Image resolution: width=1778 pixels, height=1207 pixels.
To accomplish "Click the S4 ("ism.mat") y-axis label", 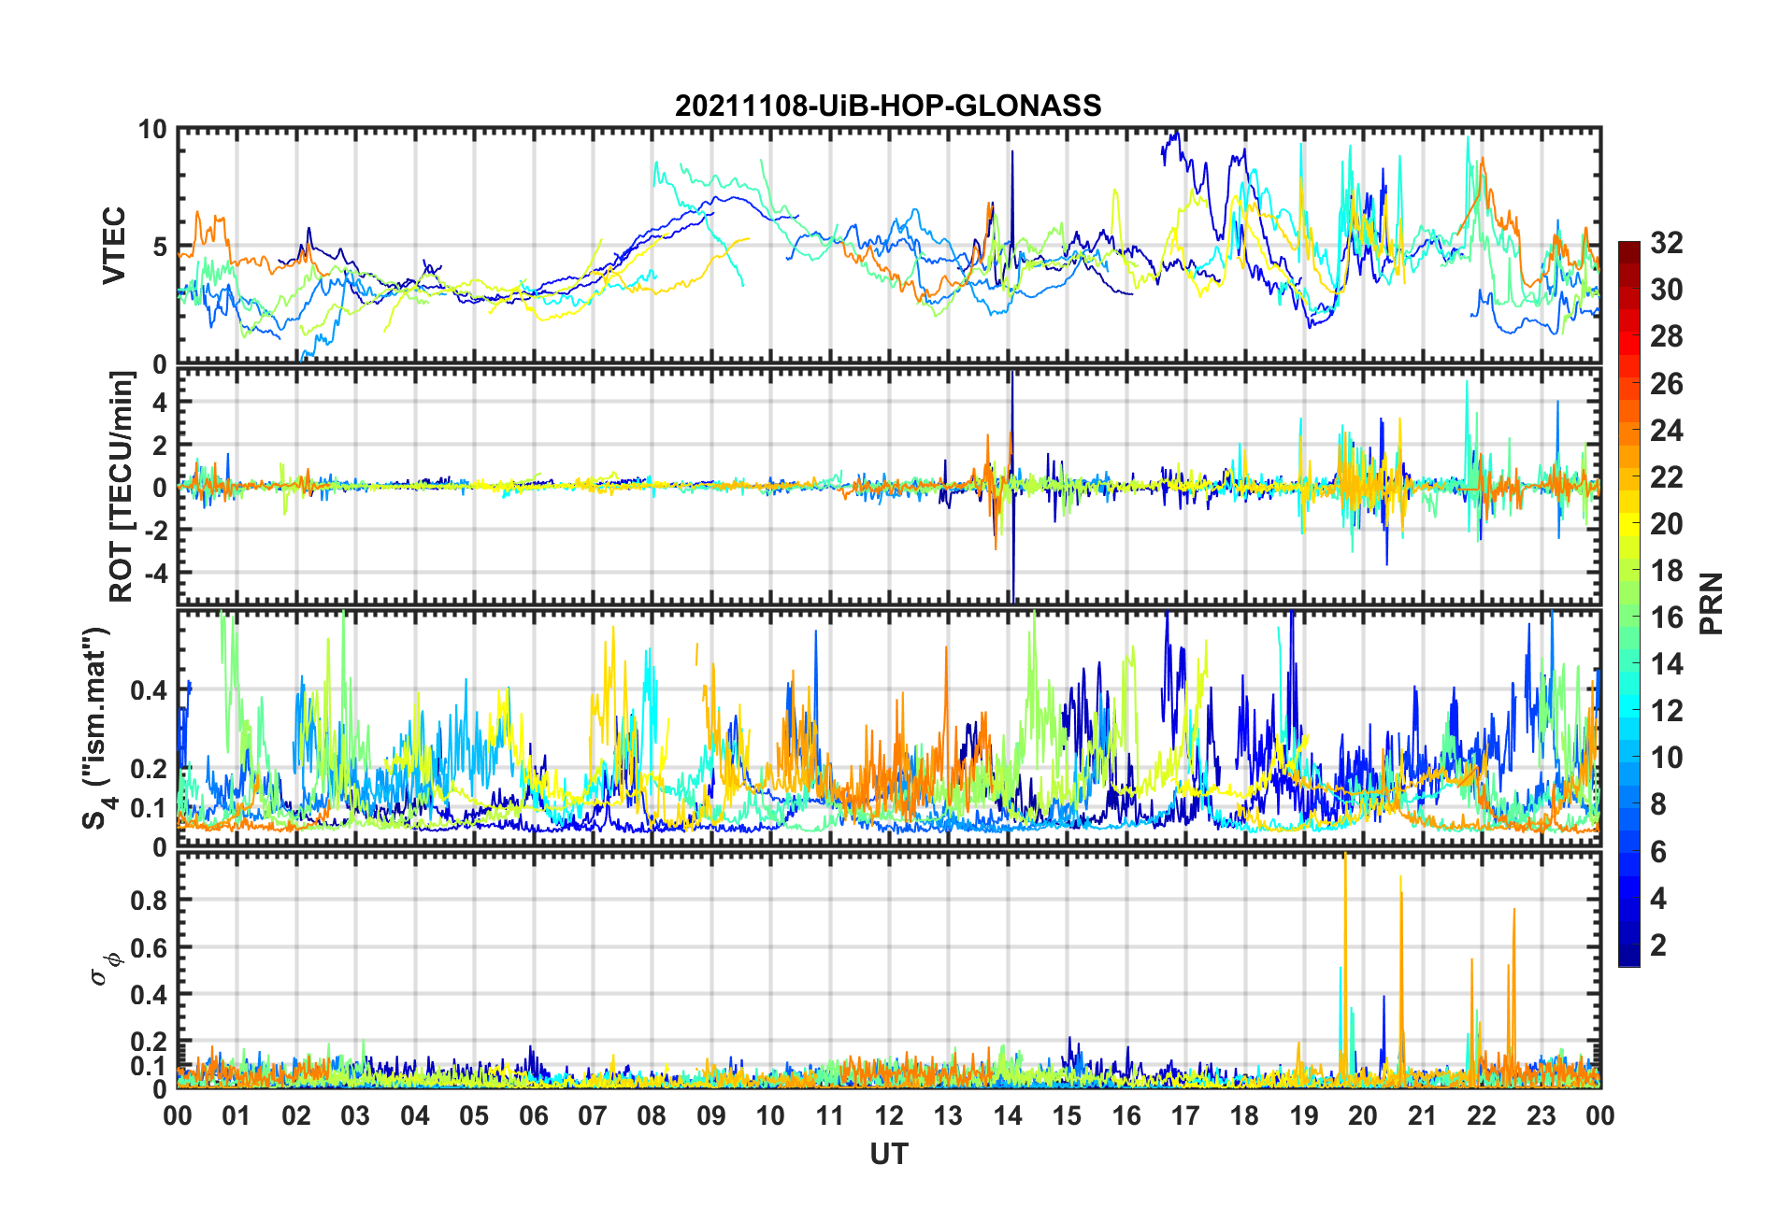I will point(98,728).
